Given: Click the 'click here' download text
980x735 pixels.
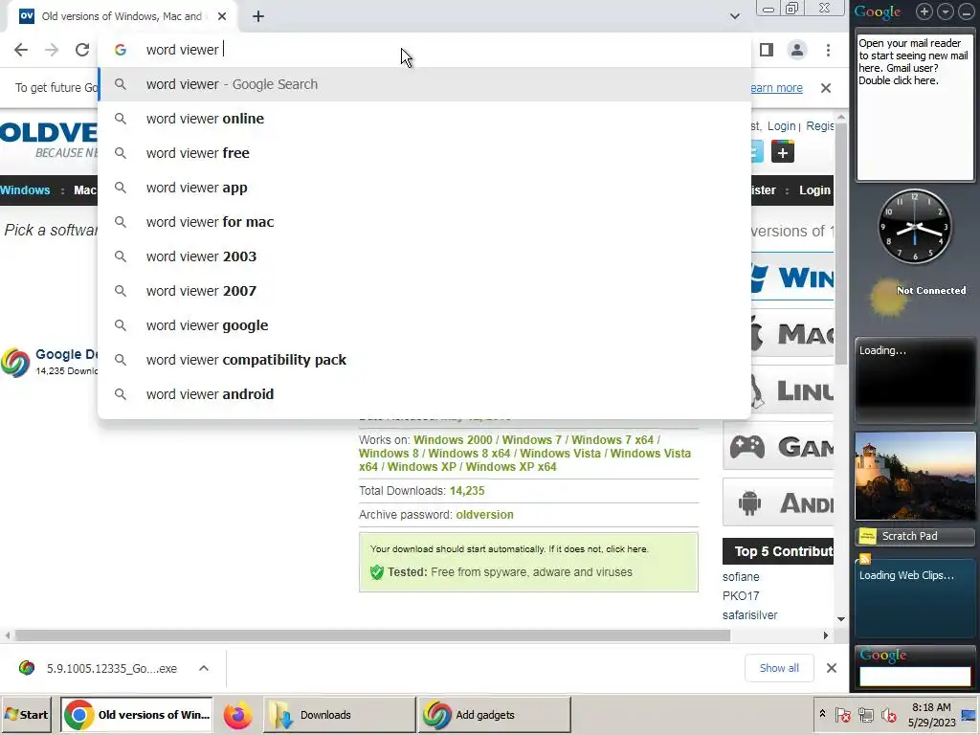Looking at the screenshot, I should (x=626, y=549).
